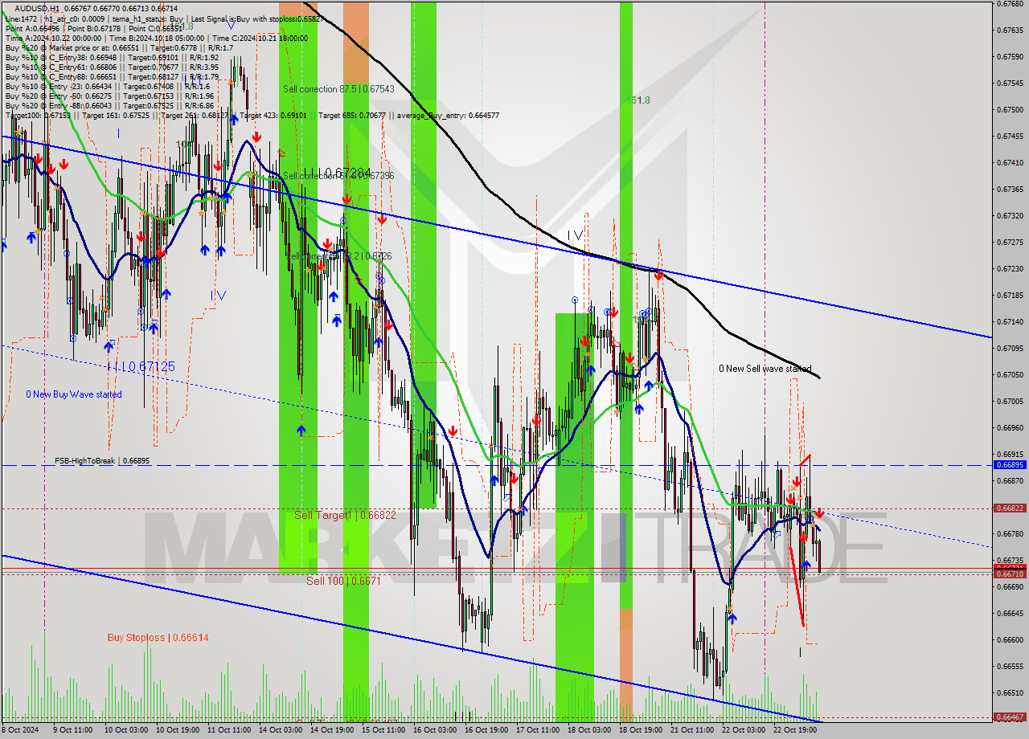Click the '0 New Buy Wave started' label
Viewport: 1029px width, 739px height.
(74, 394)
